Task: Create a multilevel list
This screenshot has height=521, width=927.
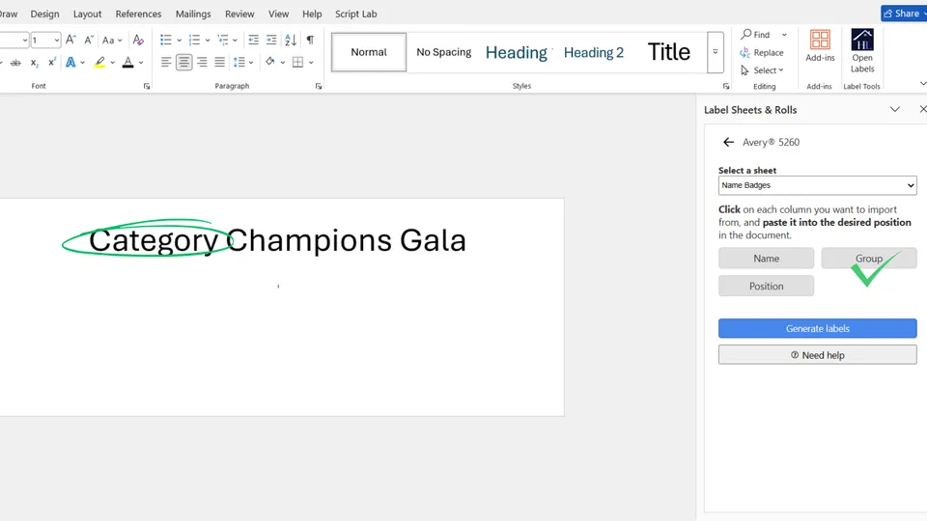Action: coord(223,40)
